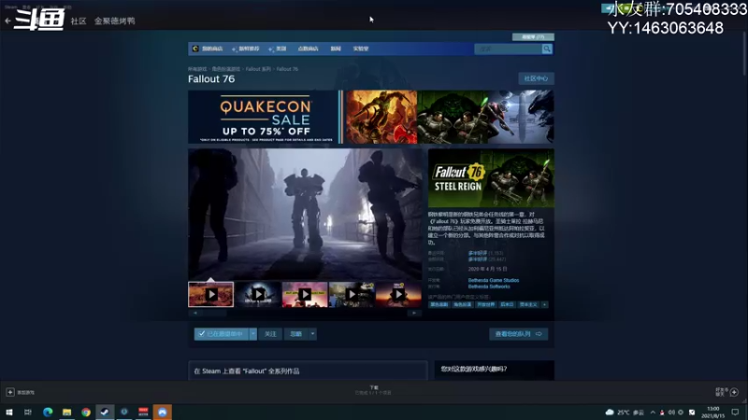This screenshot has height=420, width=748.
Task: Open Bethesda Game Studios developer link
Action: point(494,281)
